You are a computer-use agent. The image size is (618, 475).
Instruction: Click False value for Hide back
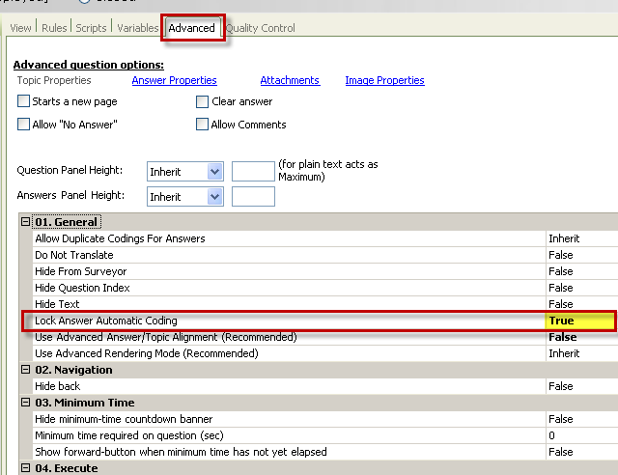582,386
